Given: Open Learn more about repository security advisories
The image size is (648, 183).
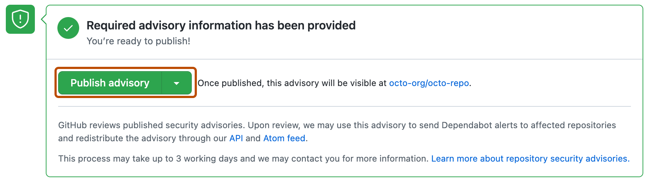Looking at the screenshot, I should pyautogui.click(x=529, y=159).
